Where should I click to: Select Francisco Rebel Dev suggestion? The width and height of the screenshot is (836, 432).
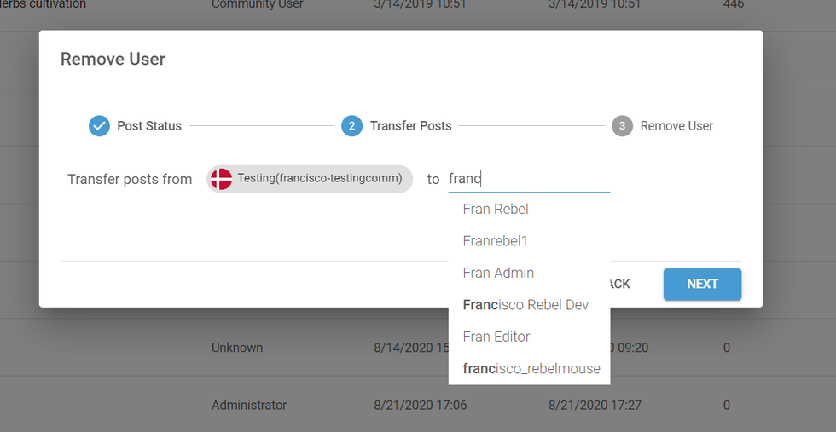(525, 305)
